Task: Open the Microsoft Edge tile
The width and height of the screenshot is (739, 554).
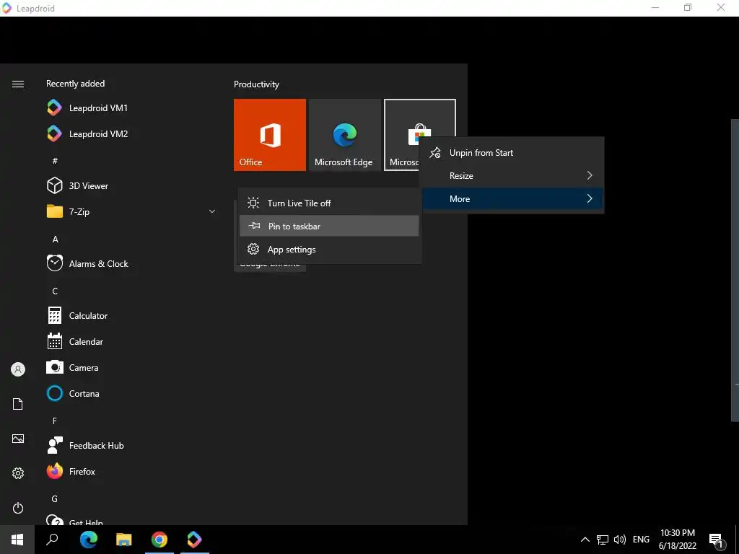Action: coord(344,135)
